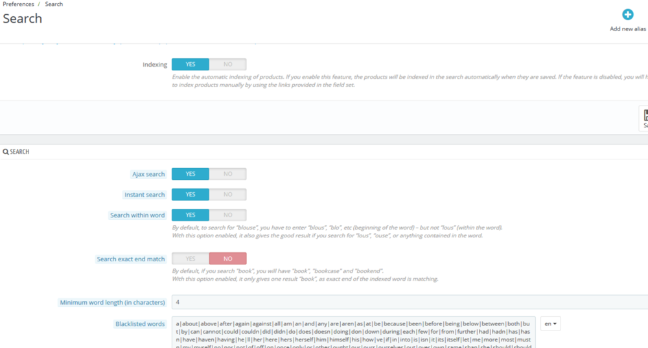Disable Ajax search by clicking NO
Screen dimensions: 648x348
pos(227,174)
